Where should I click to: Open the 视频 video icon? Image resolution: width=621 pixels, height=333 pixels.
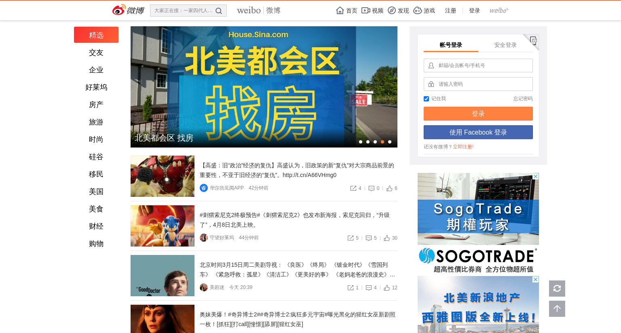coord(366,11)
